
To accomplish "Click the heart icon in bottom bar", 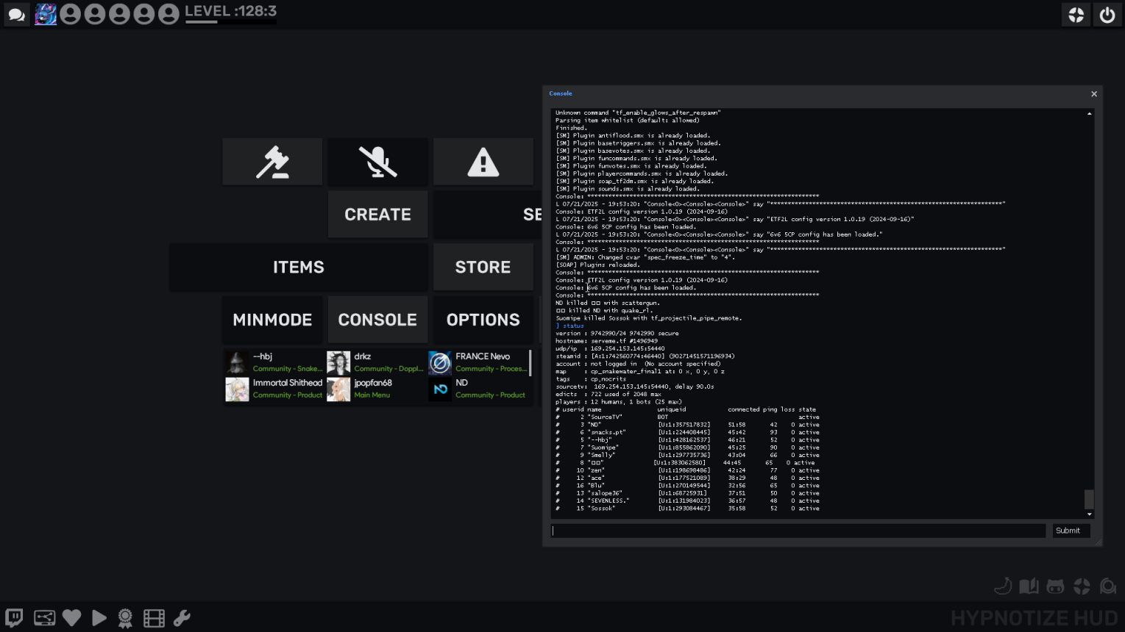I will (x=71, y=618).
